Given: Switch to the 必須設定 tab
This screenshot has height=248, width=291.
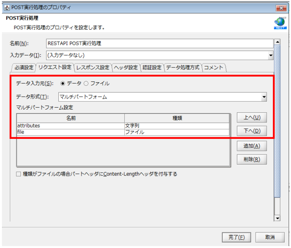Looking at the screenshot, I should (x=24, y=67).
